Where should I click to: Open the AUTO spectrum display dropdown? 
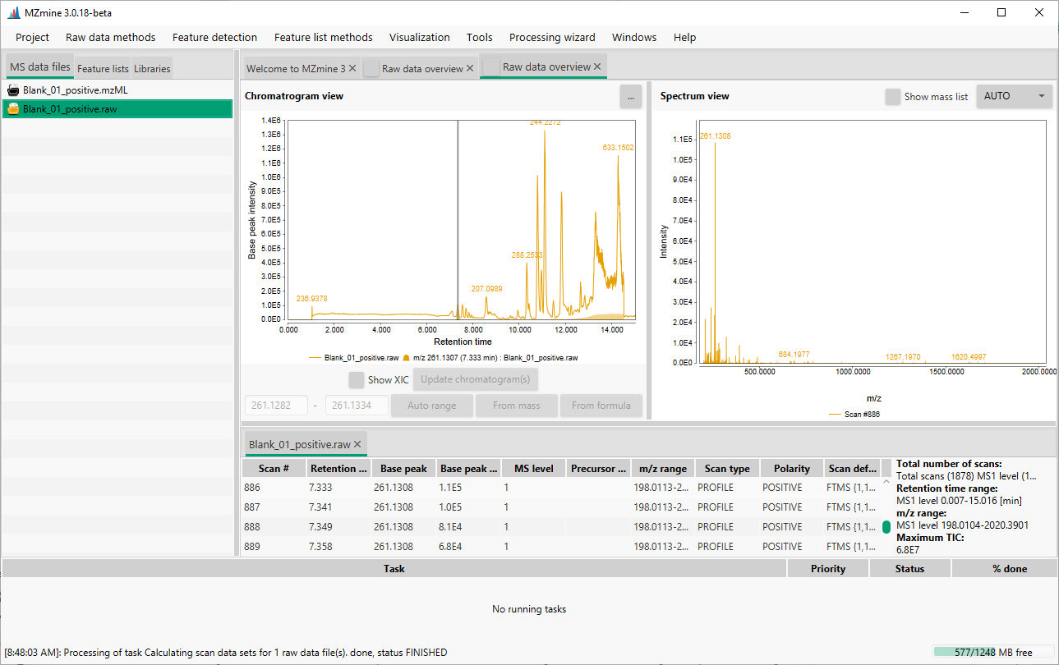pos(1014,96)
